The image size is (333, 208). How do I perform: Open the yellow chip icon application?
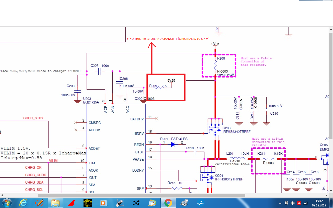click(x=88, y=203)
